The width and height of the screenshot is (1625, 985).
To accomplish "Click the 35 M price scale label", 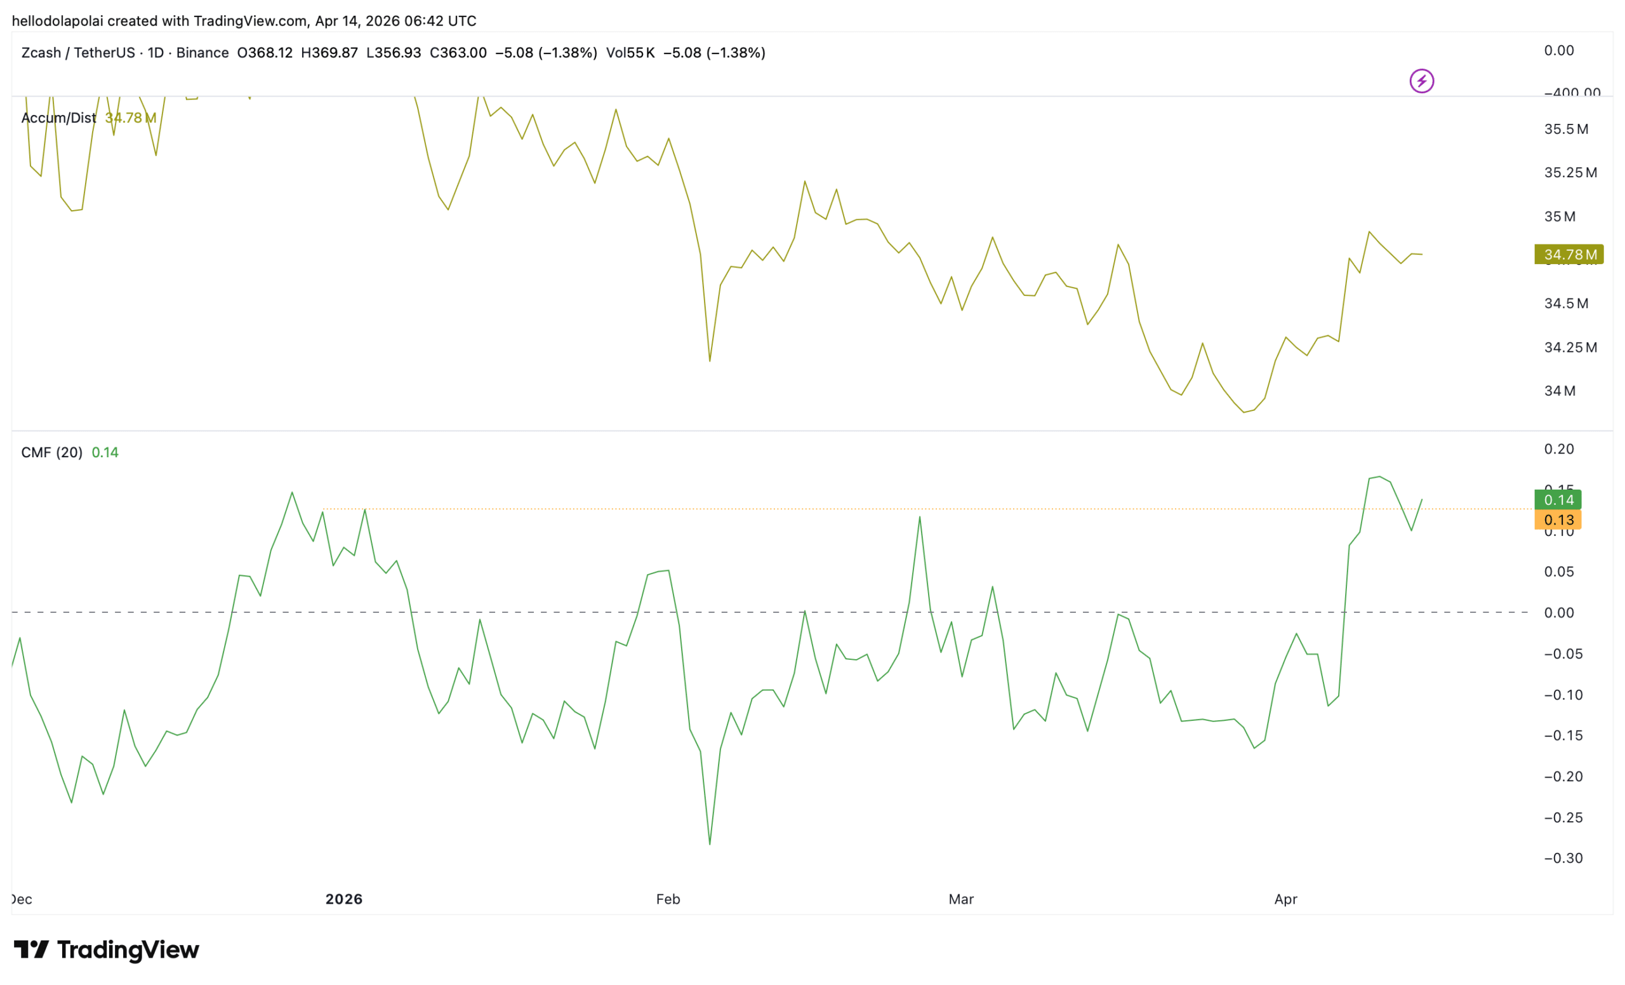I will (x=1559, y=217).
